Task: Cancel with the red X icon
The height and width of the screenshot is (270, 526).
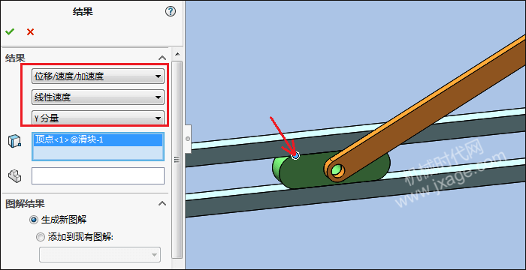Action: [x=31, y=31]
